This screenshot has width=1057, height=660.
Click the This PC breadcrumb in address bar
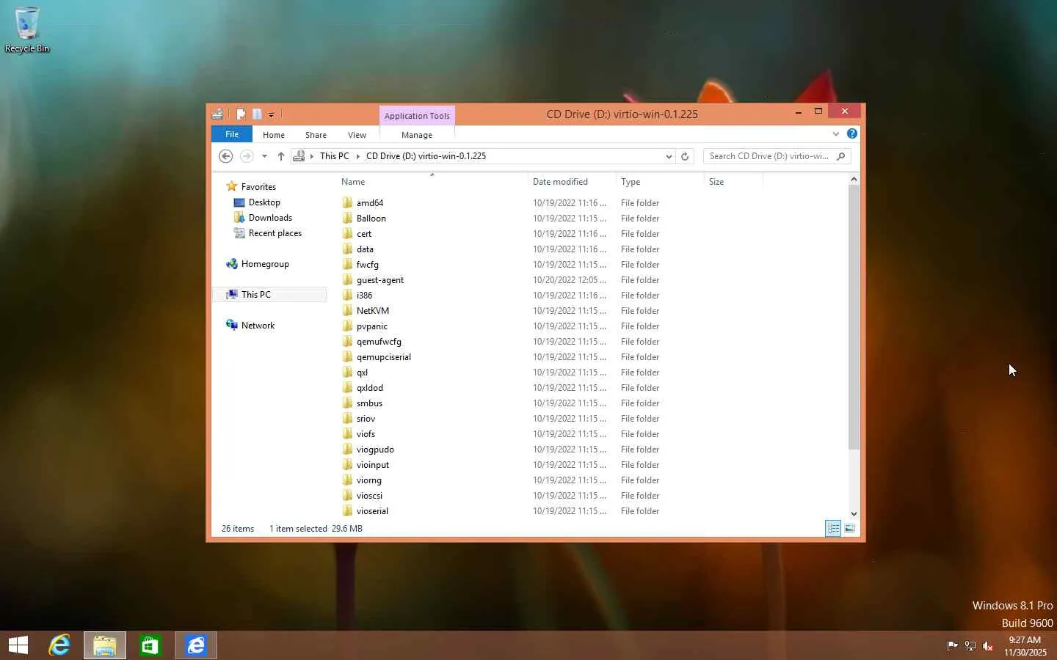tap(335, 156)
